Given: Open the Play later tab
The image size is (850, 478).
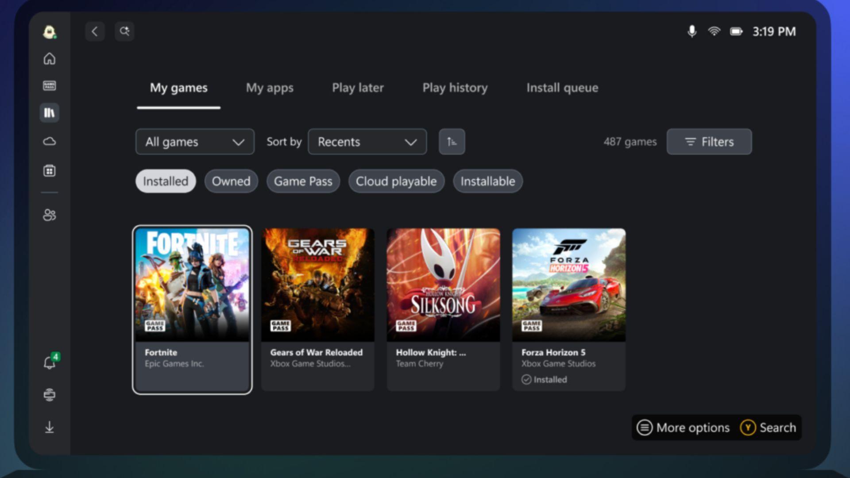Looking at the screenshot, I should point(358,88).
